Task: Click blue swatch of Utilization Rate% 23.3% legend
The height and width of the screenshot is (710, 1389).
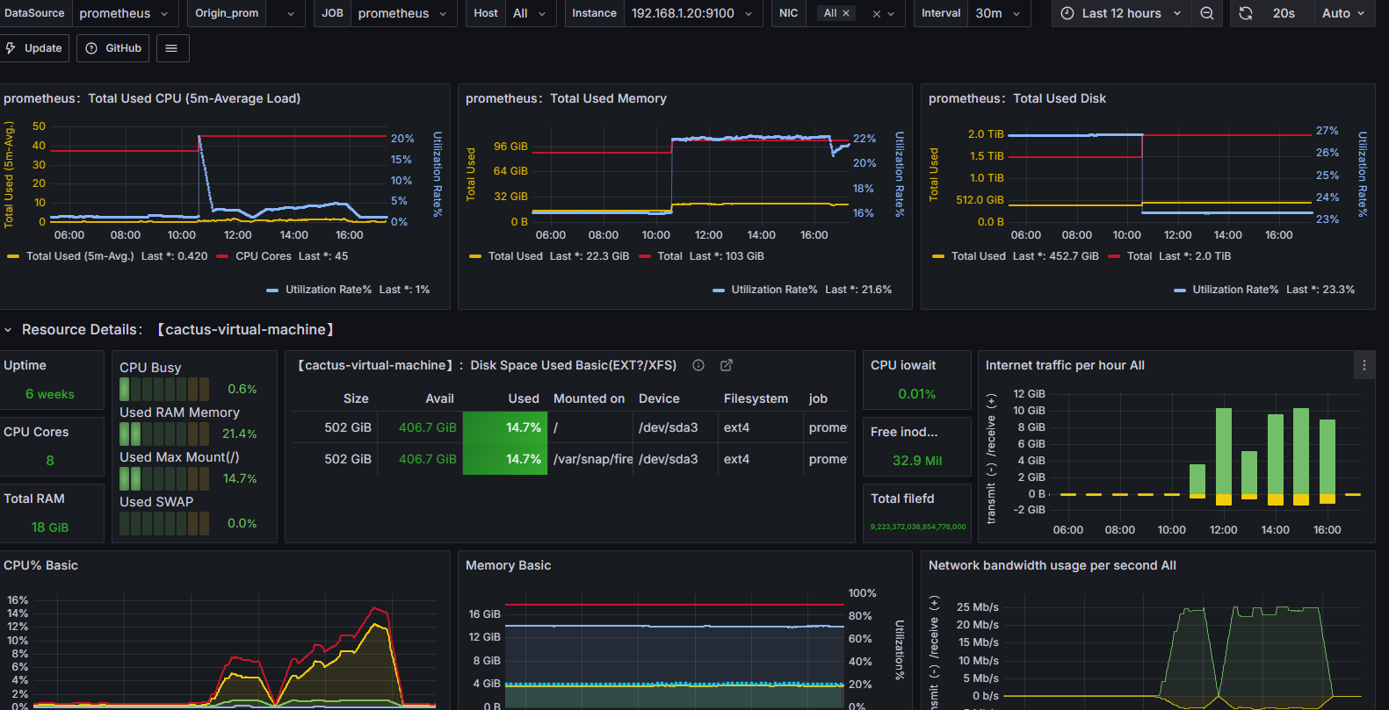Action: point(1180,290)
